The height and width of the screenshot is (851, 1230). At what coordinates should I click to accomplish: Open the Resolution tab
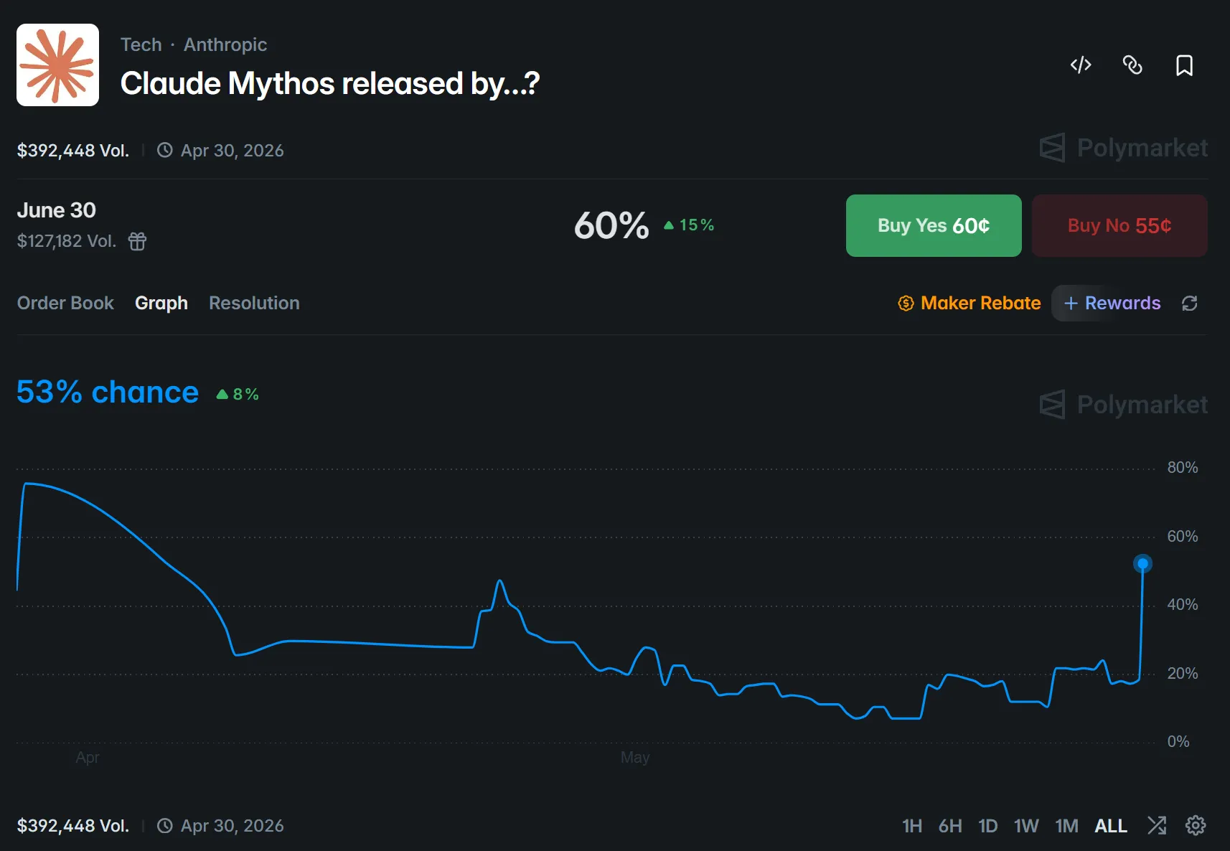(254, 303)
